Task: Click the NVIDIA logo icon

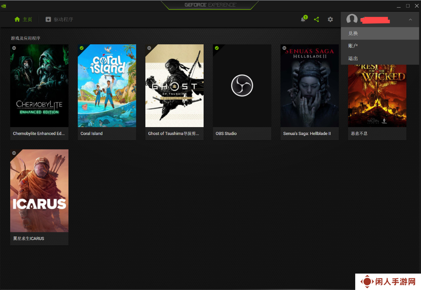Action: click(x=3, y=6)
